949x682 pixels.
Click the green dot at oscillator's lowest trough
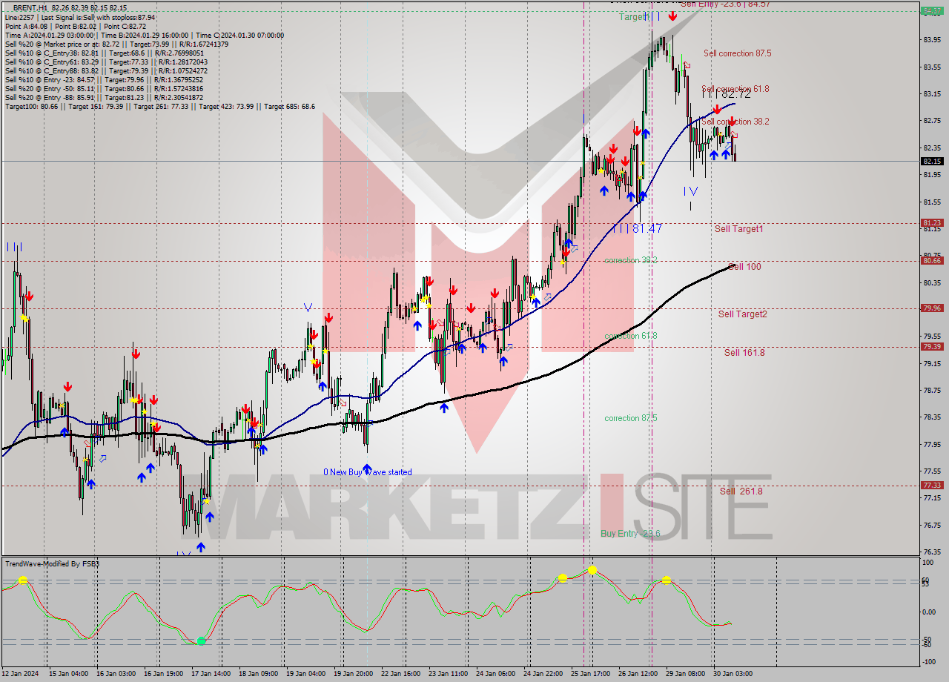[201, 641]
